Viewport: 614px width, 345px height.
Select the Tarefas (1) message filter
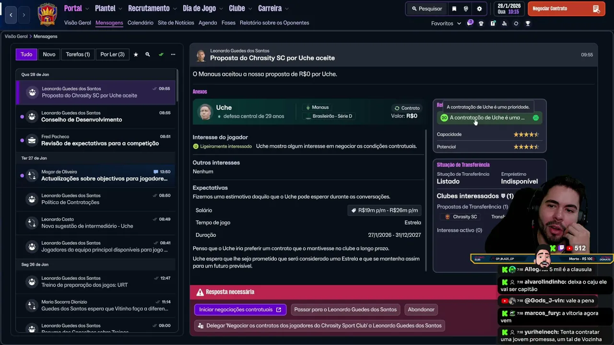[x=78, y=55]
